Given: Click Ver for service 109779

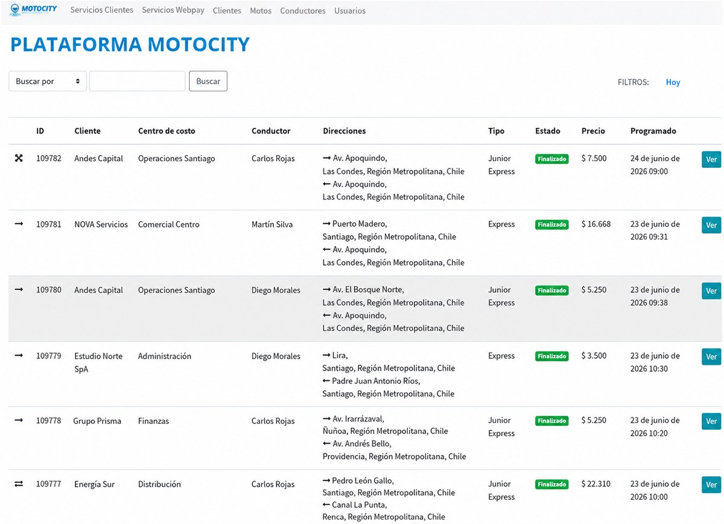Looking at the screenshot, I should (x=711, y=356).
